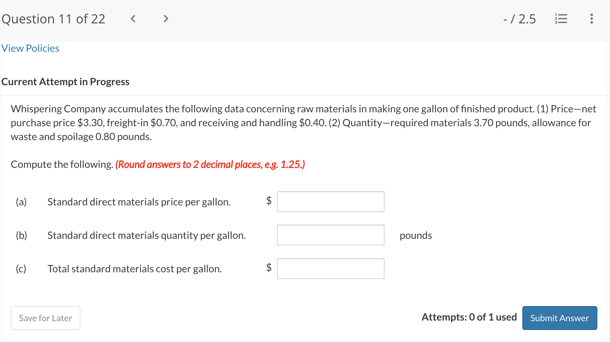The height and width of the screenshot is (342, 610).
Task: Click the dollar sign beside price field
Action: coord(269,200)
